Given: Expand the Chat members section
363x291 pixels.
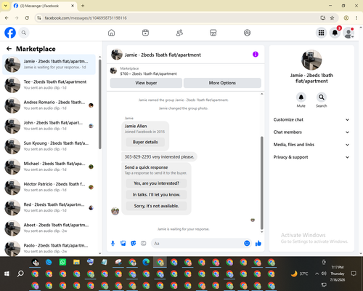Looking at the screenshot, I should click(311, 132).
